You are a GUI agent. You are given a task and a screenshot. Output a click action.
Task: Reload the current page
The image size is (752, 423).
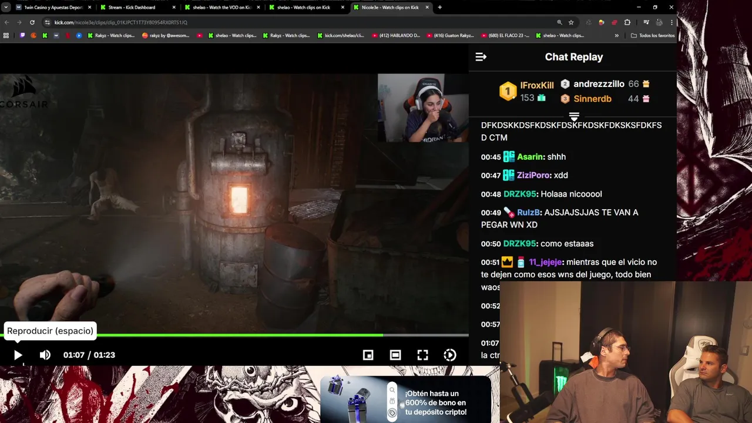32,22
